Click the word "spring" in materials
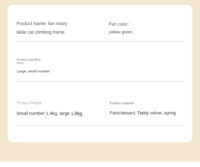 coord(170,113)
